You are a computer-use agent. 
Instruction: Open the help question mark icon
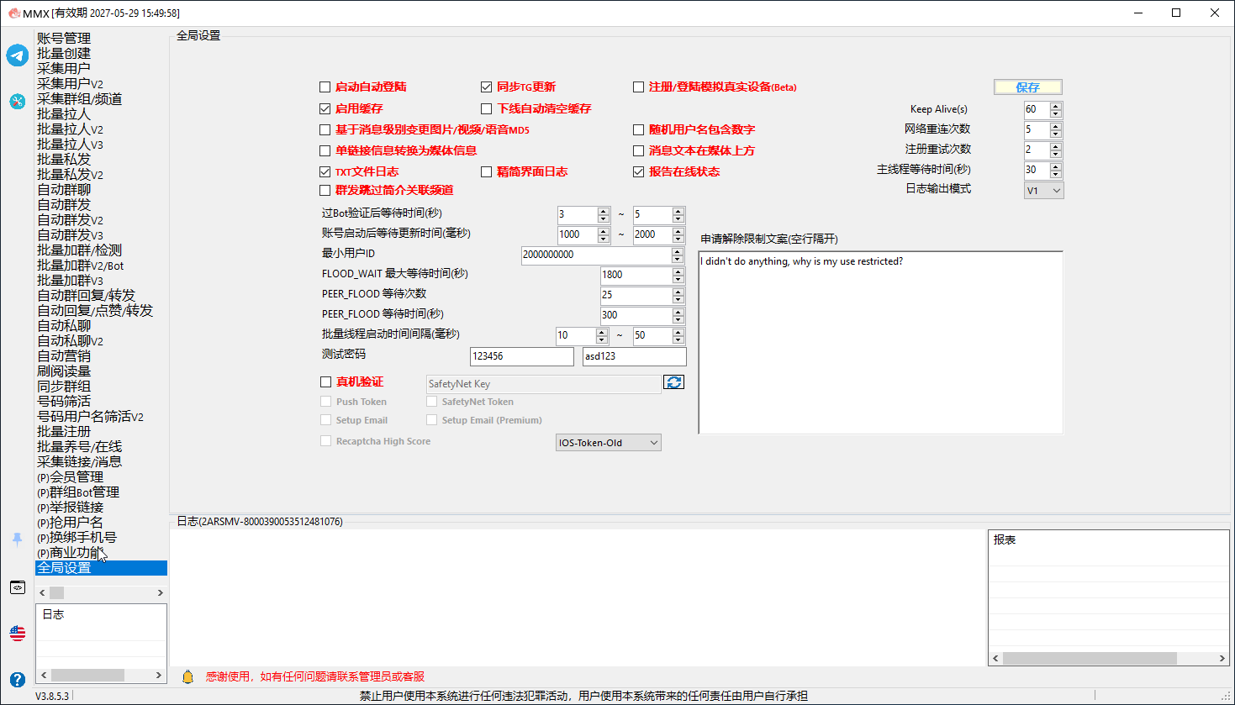click(18, 679)
